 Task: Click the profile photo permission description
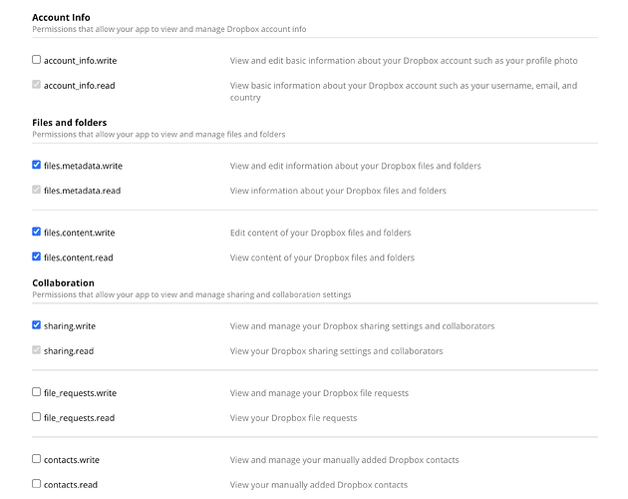pos(404,61)
